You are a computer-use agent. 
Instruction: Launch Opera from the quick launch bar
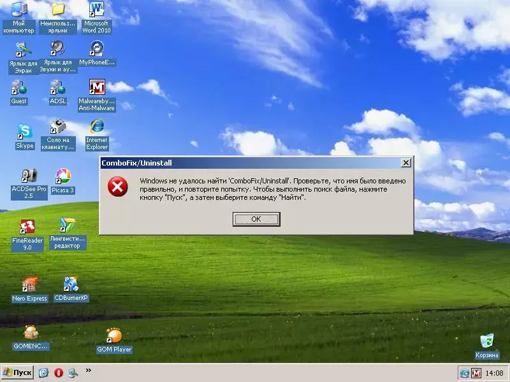(x=59, y=372)
